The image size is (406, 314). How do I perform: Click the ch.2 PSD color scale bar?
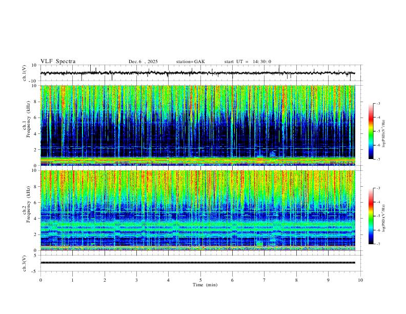[371, 216]
